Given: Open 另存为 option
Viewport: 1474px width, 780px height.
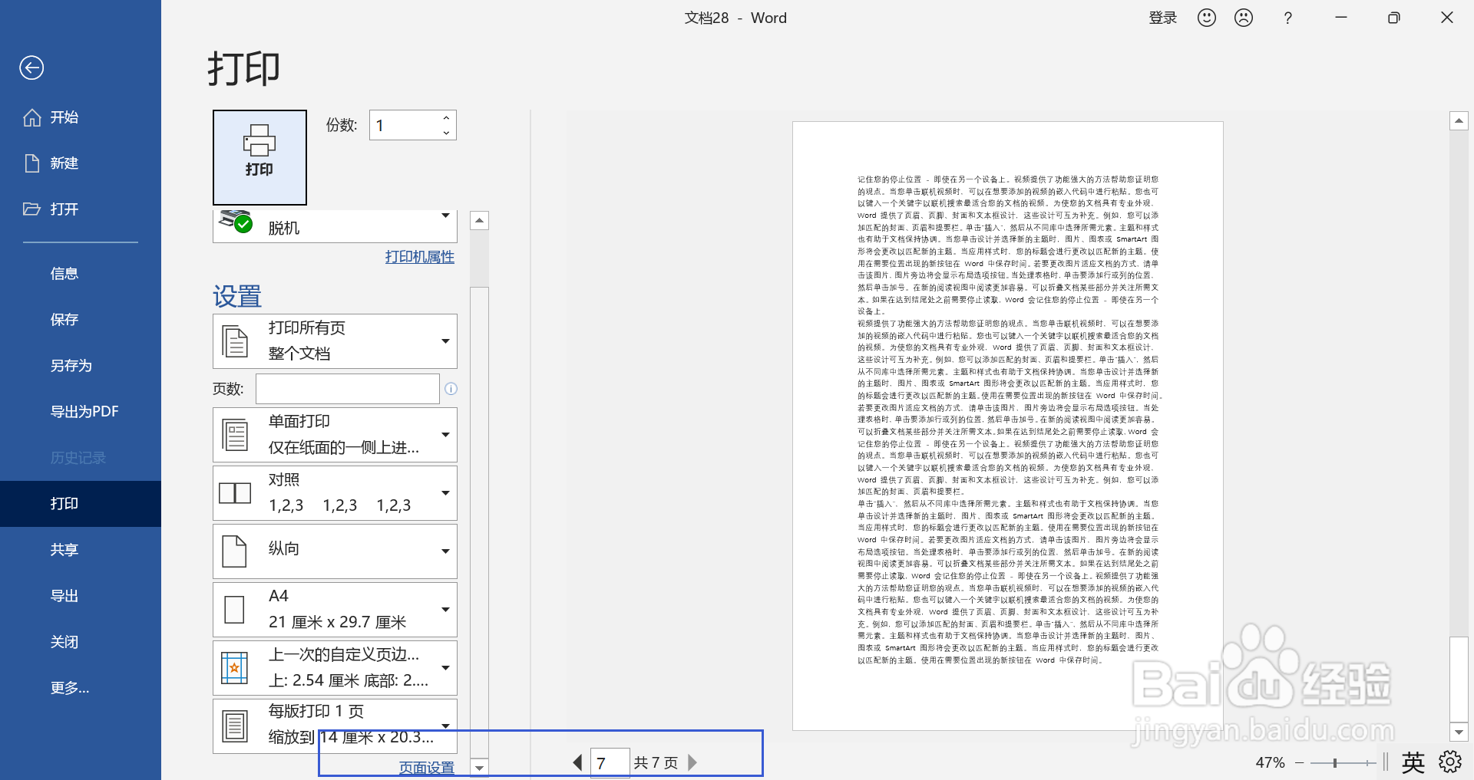Looking at the screenshot, I should [71, 366].
